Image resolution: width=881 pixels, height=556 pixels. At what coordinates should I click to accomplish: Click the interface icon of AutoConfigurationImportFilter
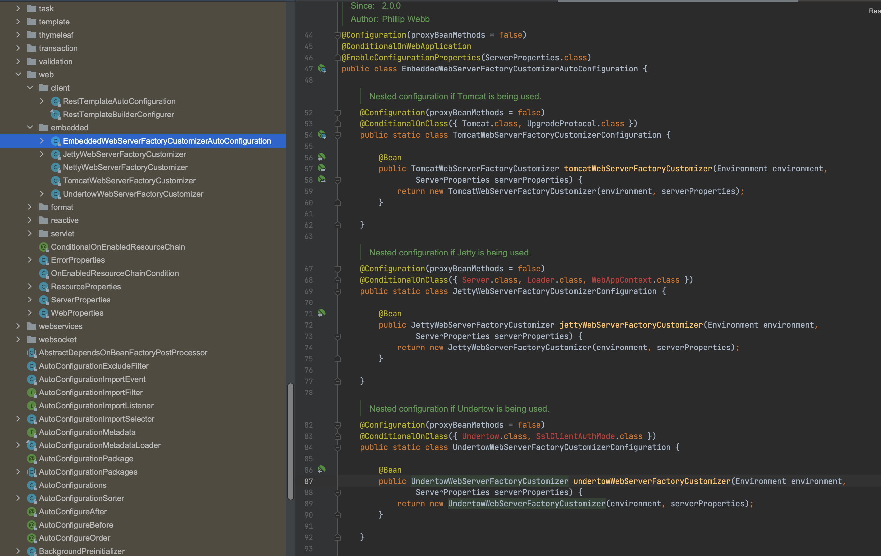point(32,393)
